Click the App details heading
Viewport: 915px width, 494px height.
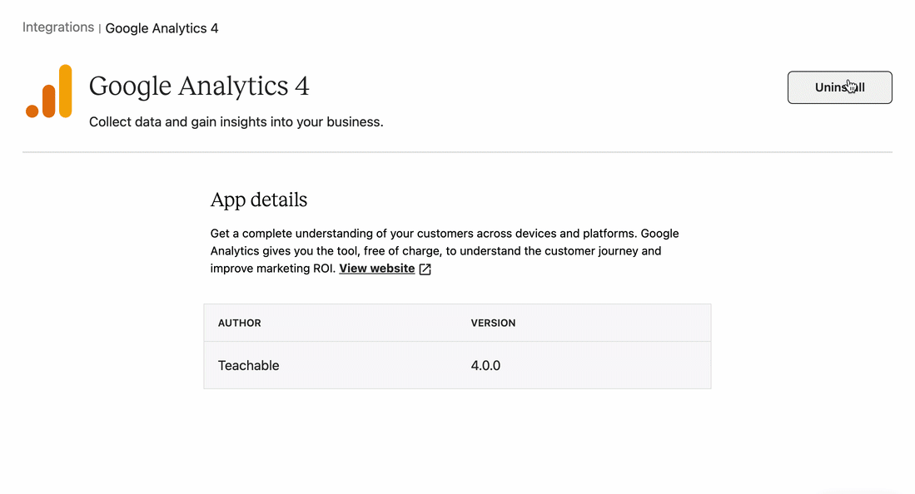coord(258,200)
